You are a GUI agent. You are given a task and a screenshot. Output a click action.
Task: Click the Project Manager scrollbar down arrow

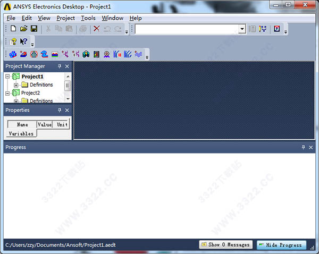[68, 99]
